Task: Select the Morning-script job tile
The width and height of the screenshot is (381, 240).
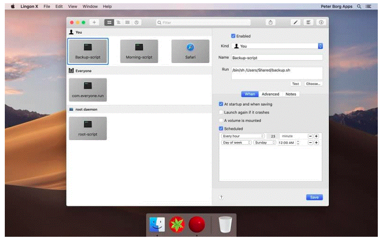Action: tap(139, 51)
